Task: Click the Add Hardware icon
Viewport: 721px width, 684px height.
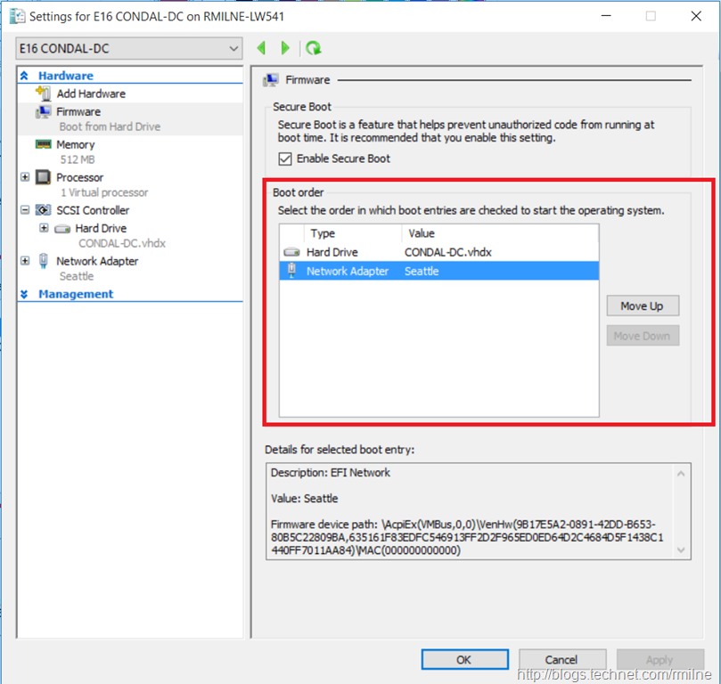Action: [43, 94]
